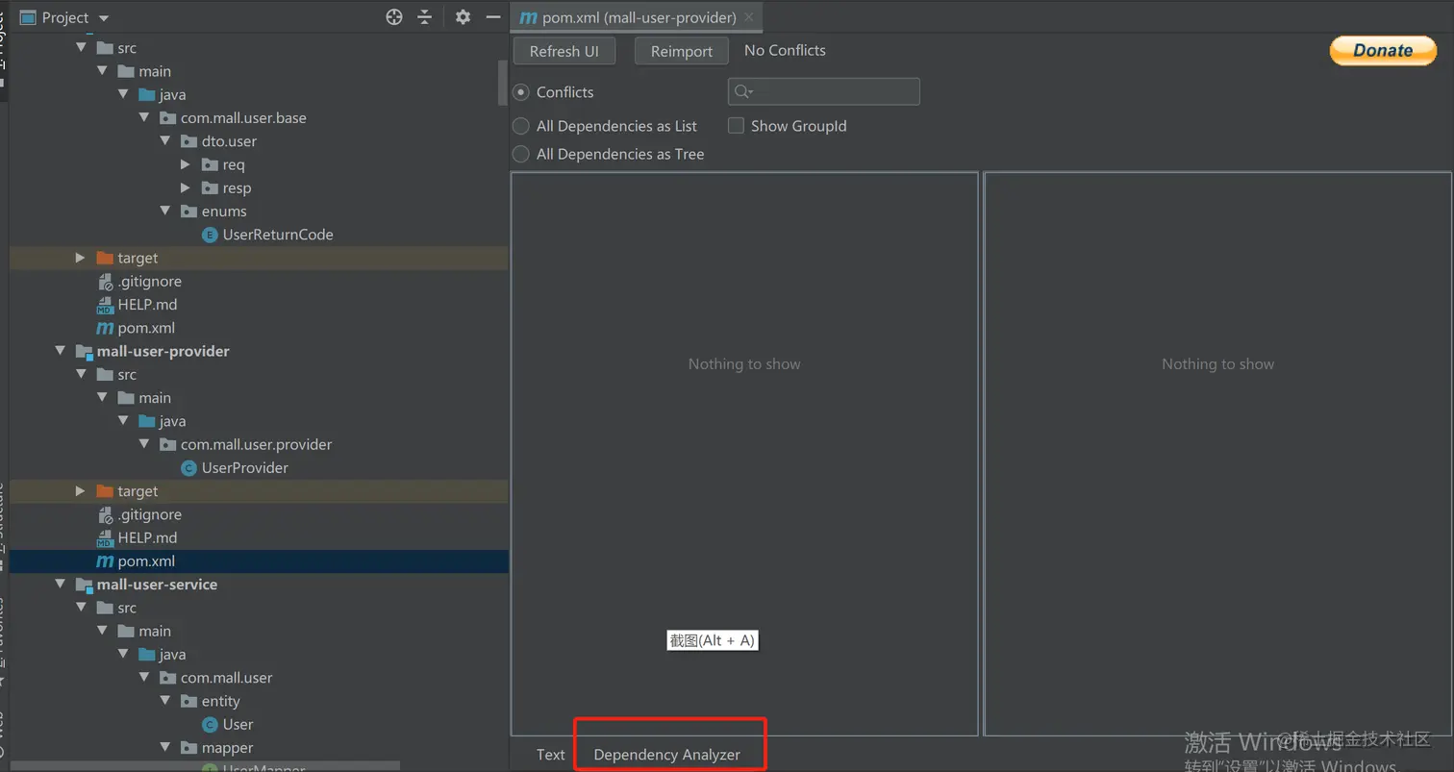Close the pom.xml (mall-user-provider) tab
This screenshot has height=772, width=1454.
(x=749, y=17)
